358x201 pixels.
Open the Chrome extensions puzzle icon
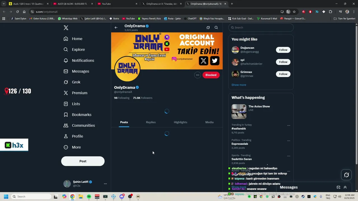point(331,12)
